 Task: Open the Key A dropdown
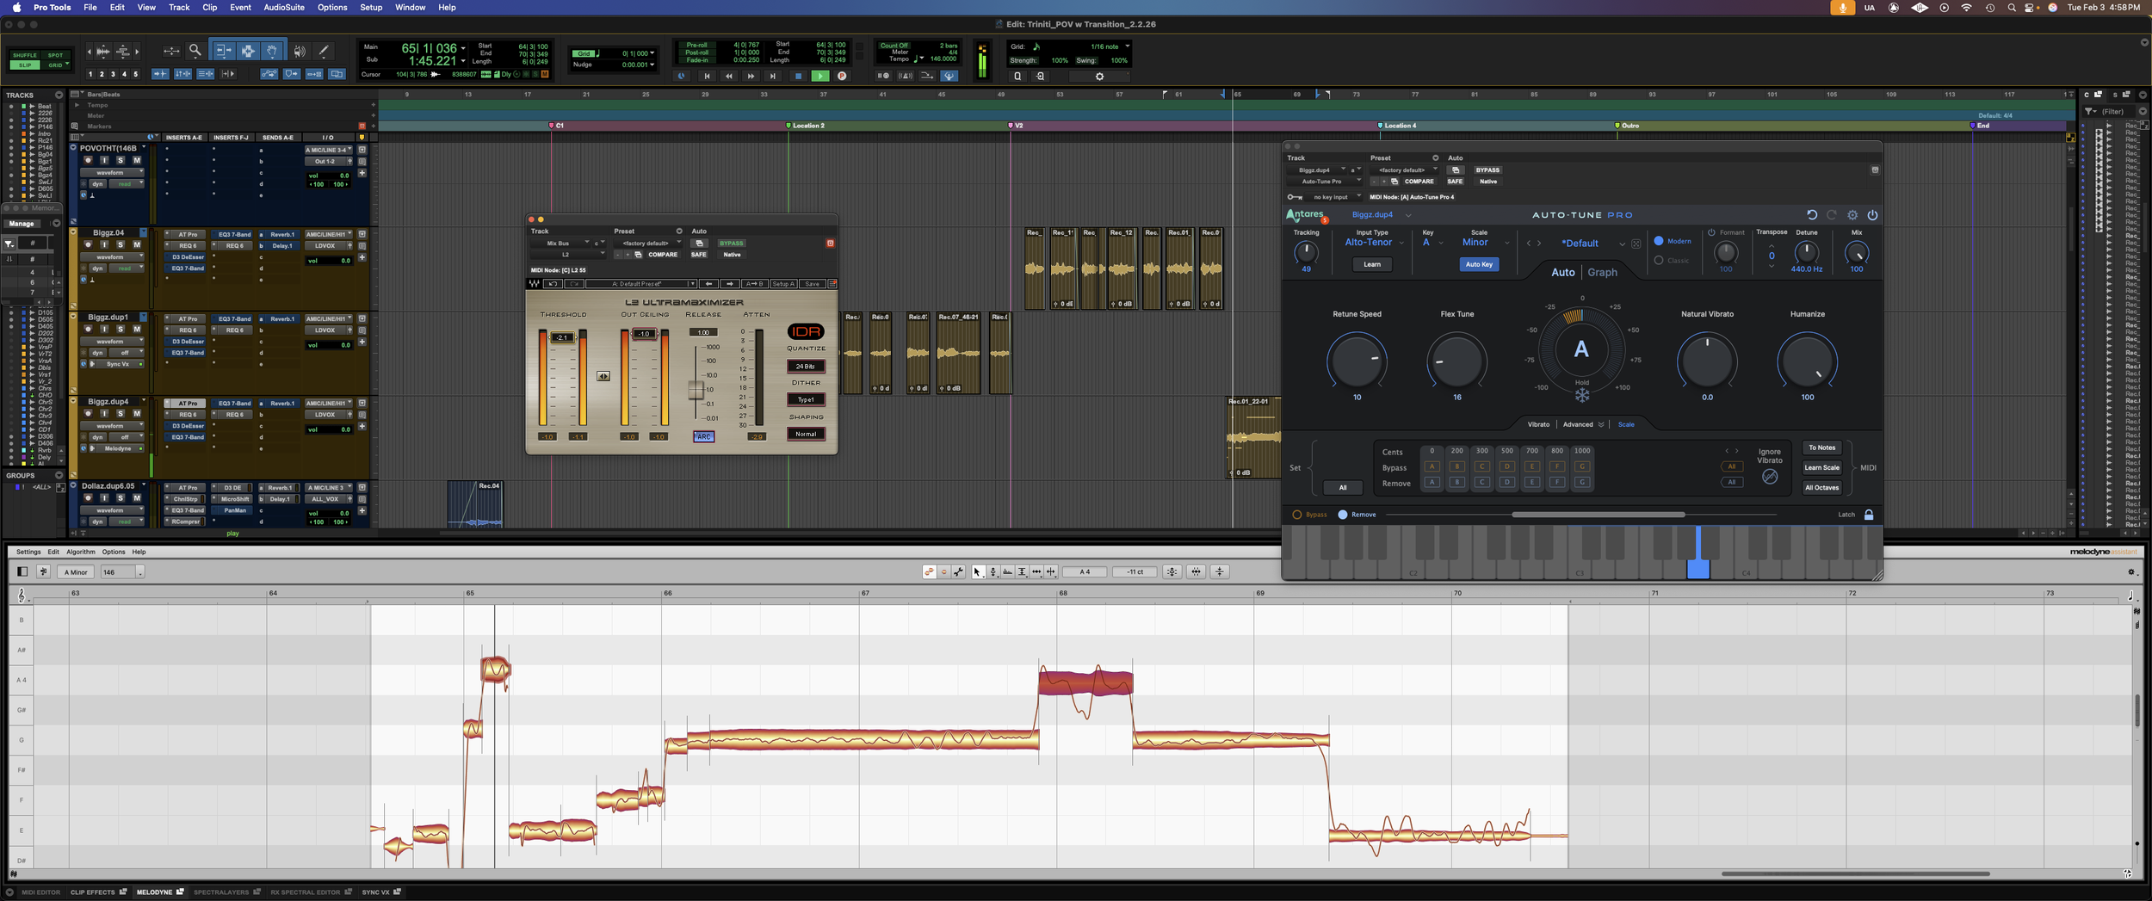1432,243
